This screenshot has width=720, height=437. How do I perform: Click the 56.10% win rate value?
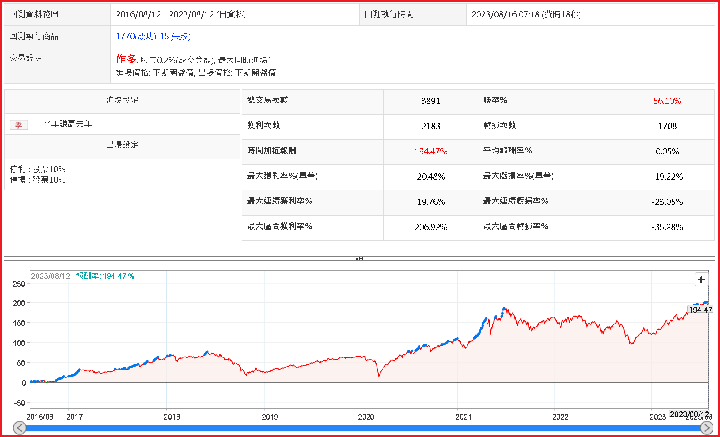point(667,101)
